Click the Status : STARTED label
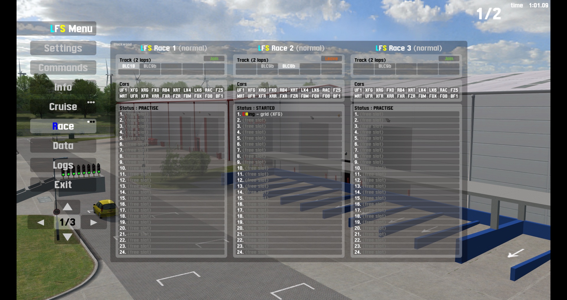This screenshot has height=300, width=567. (x=256, y=108)
